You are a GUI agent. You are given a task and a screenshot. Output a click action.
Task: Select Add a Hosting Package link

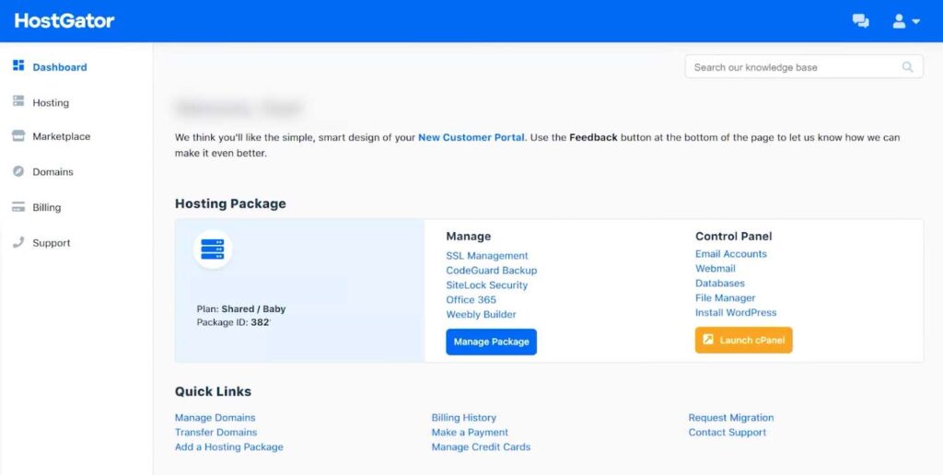[x=229, y=446]
